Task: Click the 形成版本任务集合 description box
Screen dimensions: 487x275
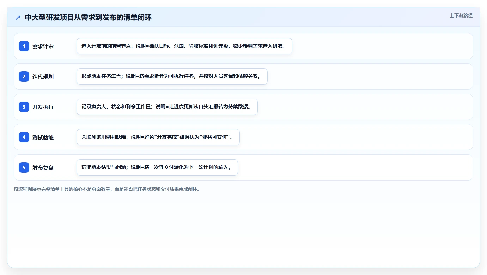Action: click(x=172, y=77)
